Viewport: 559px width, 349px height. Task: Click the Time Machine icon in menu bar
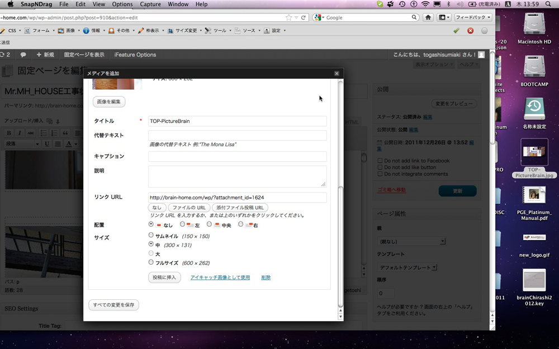[x=402, y=4]
